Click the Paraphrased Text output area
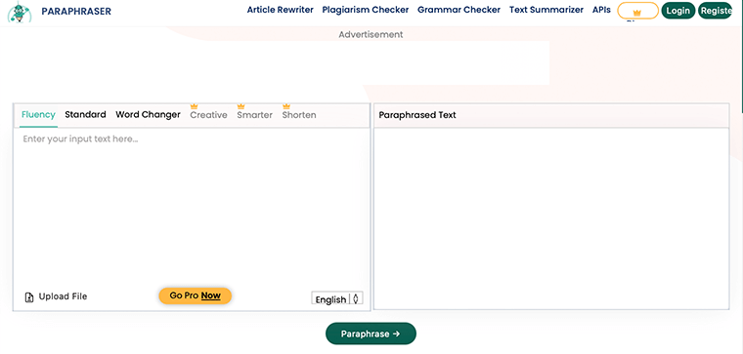The height and width of the screenshot is (354, 743). click(551, 218)
